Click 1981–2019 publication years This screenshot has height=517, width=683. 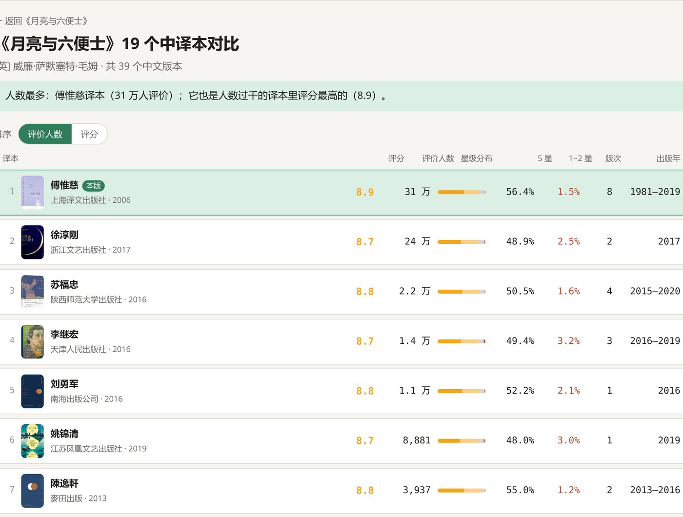(655, 192)
